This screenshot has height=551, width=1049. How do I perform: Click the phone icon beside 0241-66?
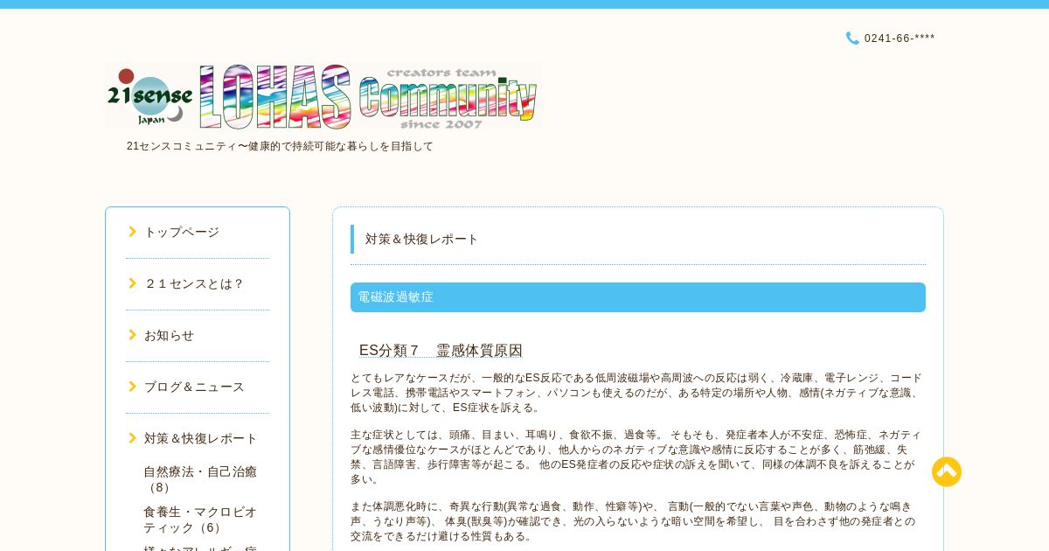(852, 38)
